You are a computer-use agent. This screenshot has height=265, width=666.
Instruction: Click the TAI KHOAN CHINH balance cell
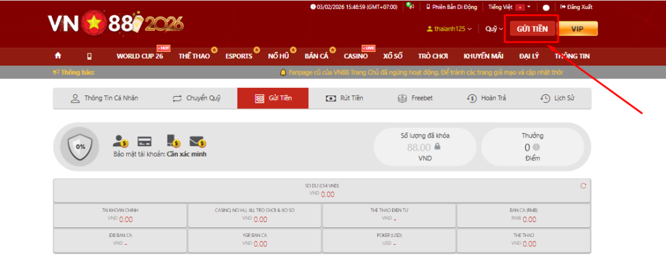(x=120, y=216)
